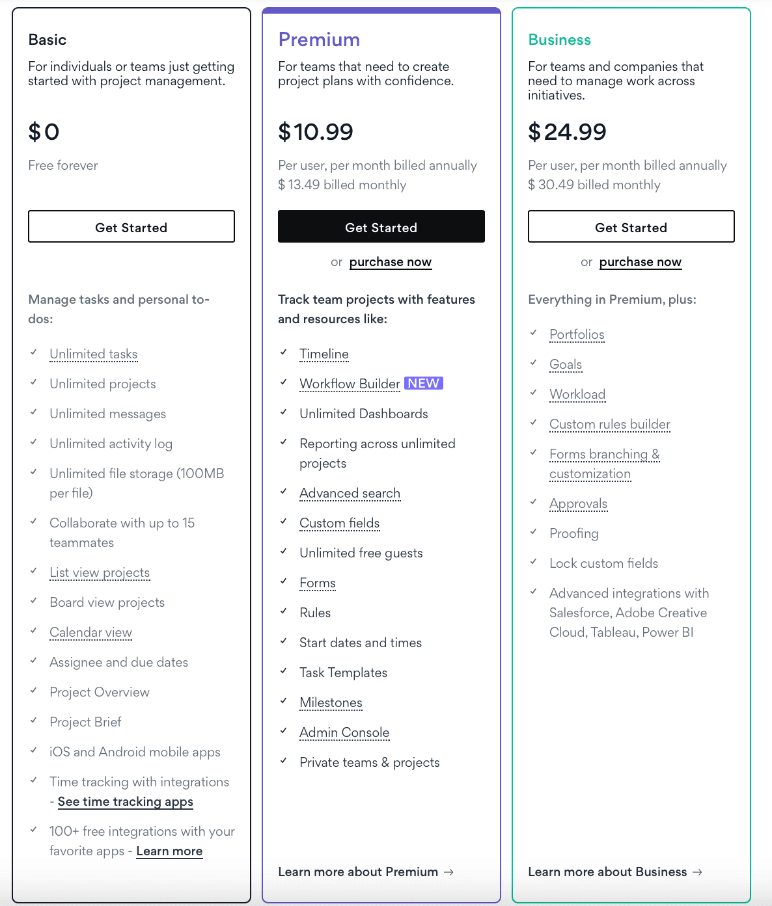Click the Timeline feature link
The width and height of the screenshot is (772, 906).
[x=324, y=354]
